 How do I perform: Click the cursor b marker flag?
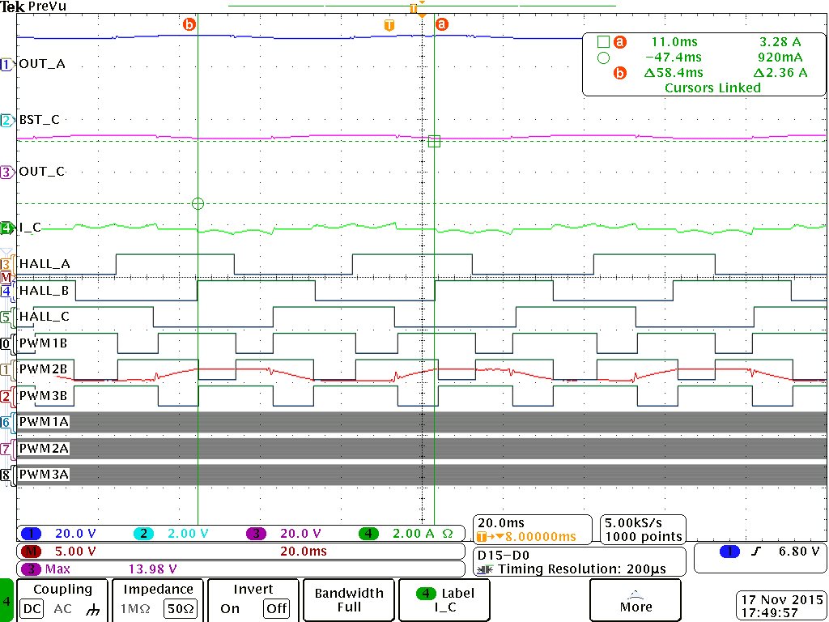pos(189,24)
